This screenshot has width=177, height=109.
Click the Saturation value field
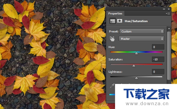coord(158,60)
